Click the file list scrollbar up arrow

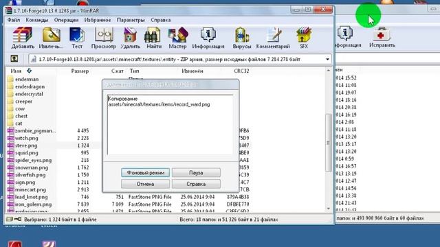pos(329,70)
